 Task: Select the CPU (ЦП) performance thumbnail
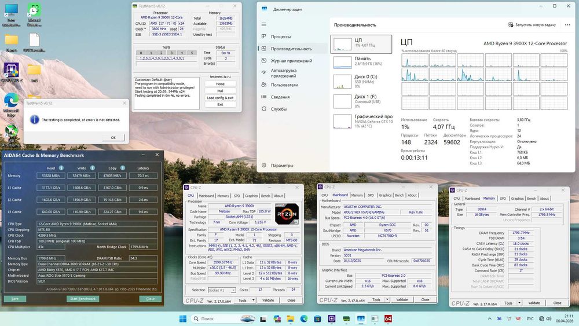(361, 44)
